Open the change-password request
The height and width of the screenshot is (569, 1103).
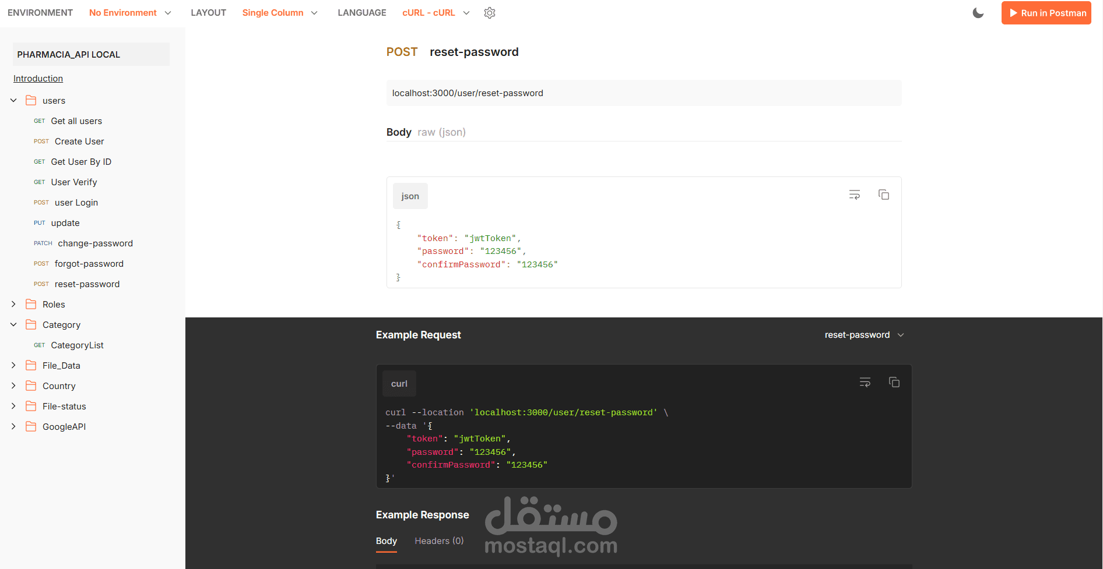[95, 243]
